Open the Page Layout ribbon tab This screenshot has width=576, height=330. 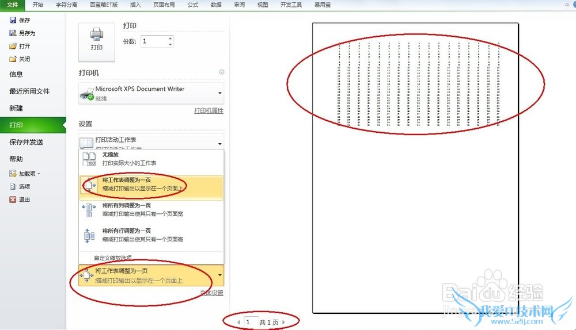tap(164, 5)
